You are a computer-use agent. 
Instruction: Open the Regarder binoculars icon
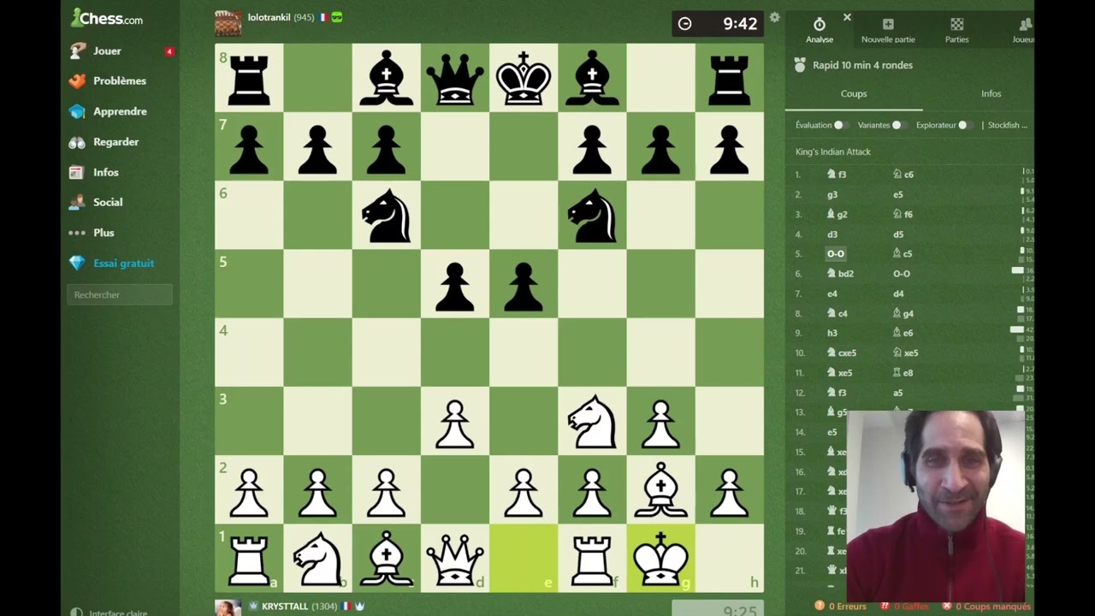click(x=78, y=142)
